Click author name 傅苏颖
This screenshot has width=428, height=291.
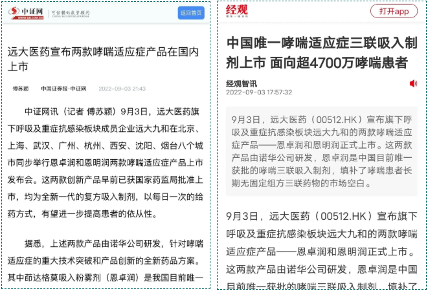[x=21, y=89]
